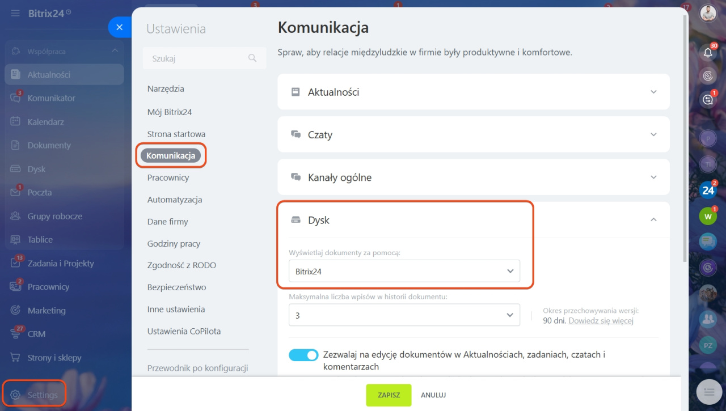Open the green W chat avatar
The width and height of the screenshot is (726, 411).
(708, 216)
